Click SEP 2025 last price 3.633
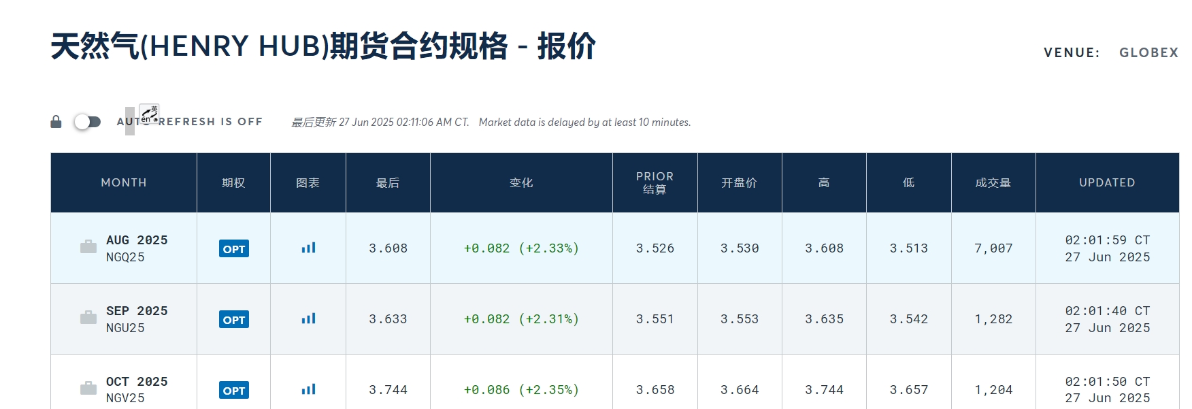The width and height of the screenshot is (1192, 409). click(x=388, y=319)
